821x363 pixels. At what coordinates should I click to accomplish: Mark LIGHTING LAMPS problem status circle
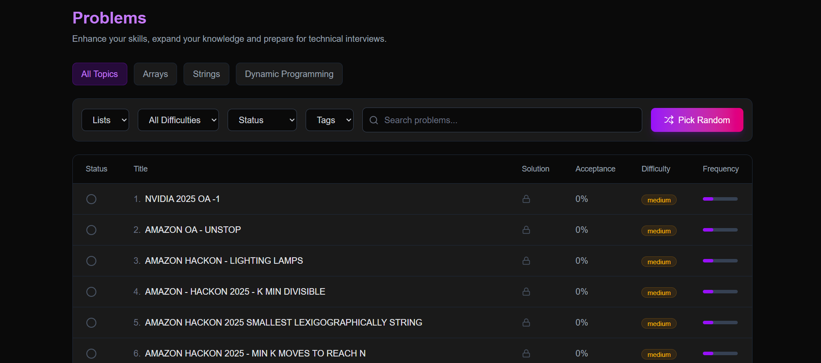tap(91, 261)
